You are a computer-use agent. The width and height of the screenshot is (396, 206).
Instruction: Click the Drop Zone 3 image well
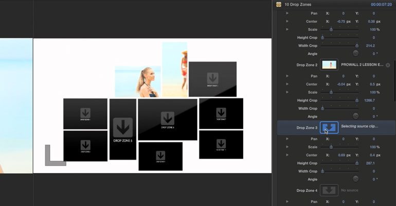pyautogui.click(x=329, y=128)
